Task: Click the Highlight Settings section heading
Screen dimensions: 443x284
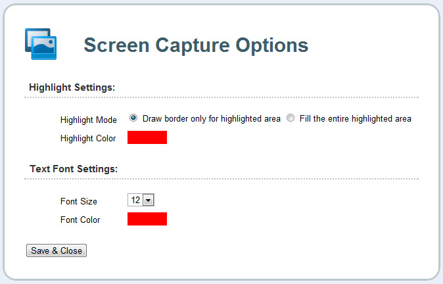Action: coord(72,87)
